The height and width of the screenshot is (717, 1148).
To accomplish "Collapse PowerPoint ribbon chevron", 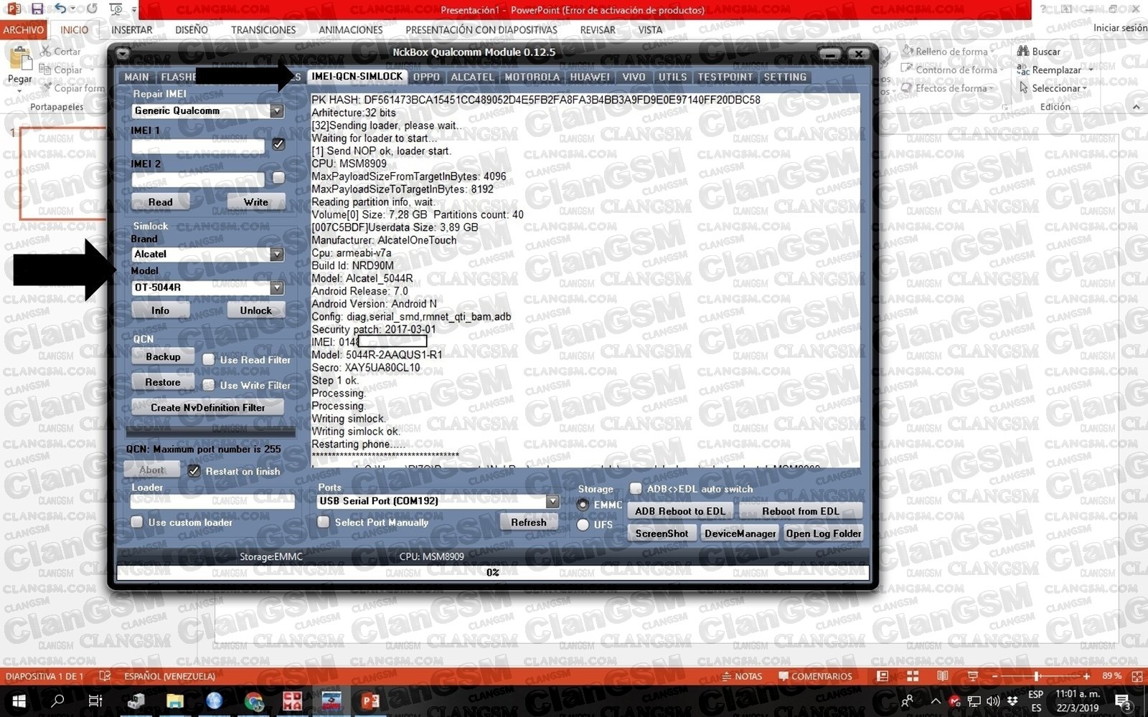I will coord(1137,107).
